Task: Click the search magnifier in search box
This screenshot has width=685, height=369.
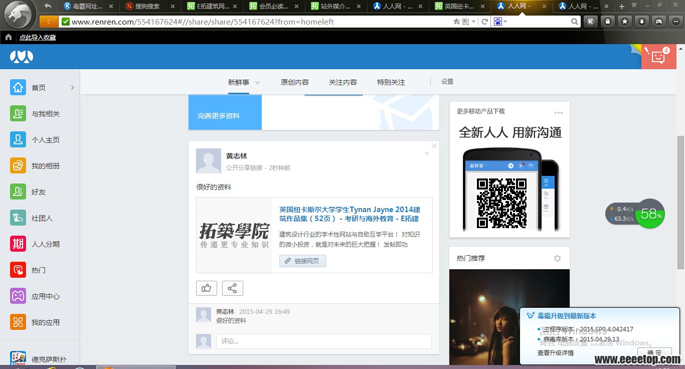Action: [x=575, y=22]
